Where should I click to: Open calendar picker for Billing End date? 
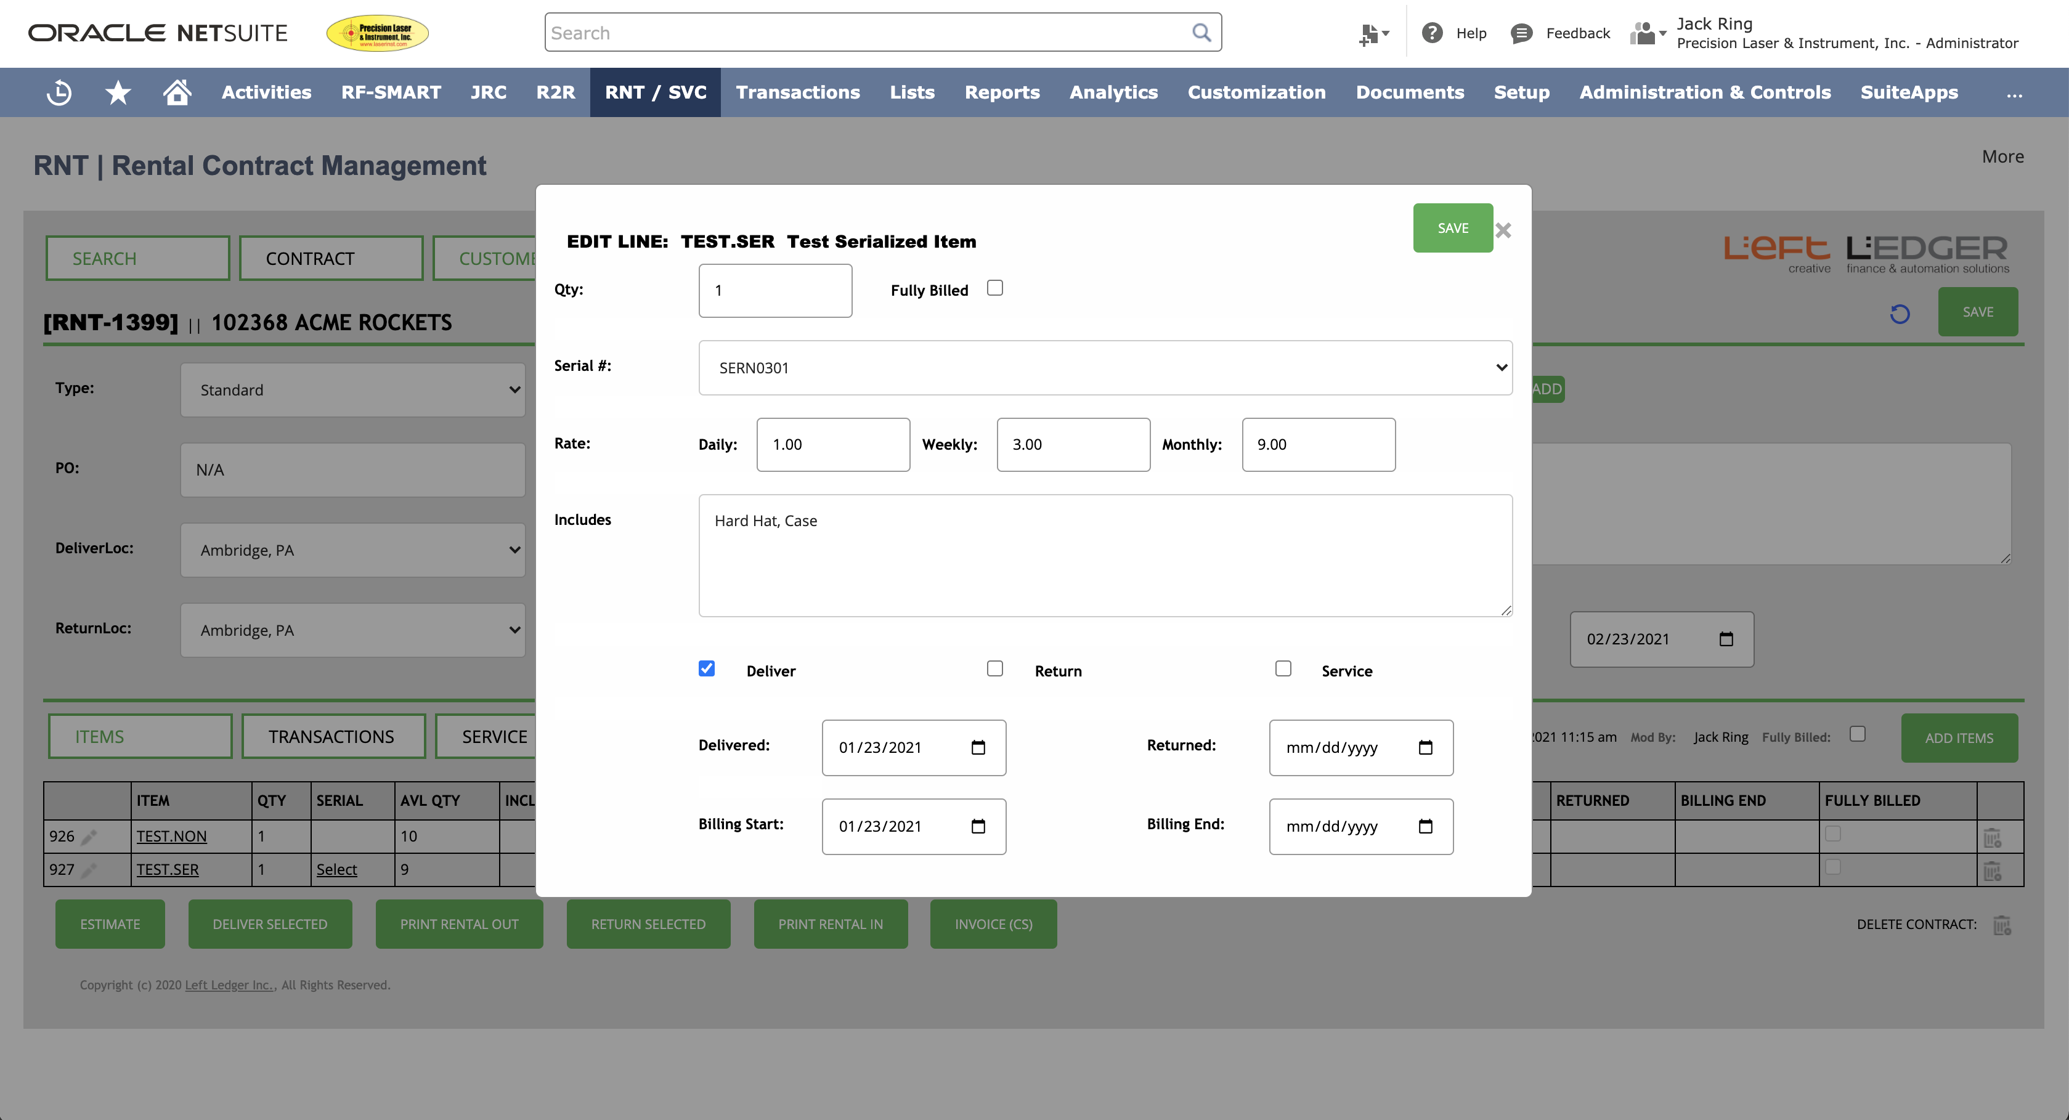click(x=1425, y=826)
